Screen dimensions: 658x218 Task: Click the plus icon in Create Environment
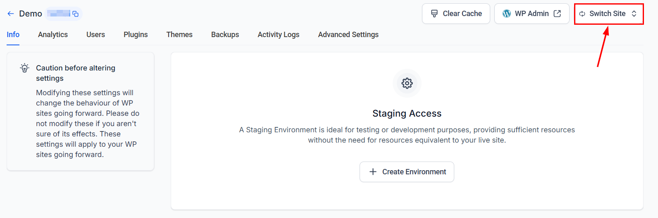[x=373, y=171]
